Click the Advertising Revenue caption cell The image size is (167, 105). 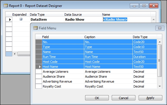point(108,81)
